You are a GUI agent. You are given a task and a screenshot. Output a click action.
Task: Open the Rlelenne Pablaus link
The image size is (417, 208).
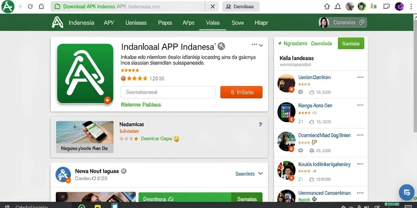[x=140, y=104]
